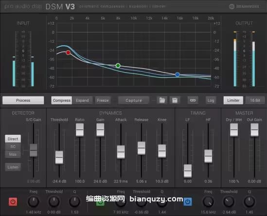Click the S/C Gain fader handle
Viewport: 267px width, 216px height.
click(34, 150)
